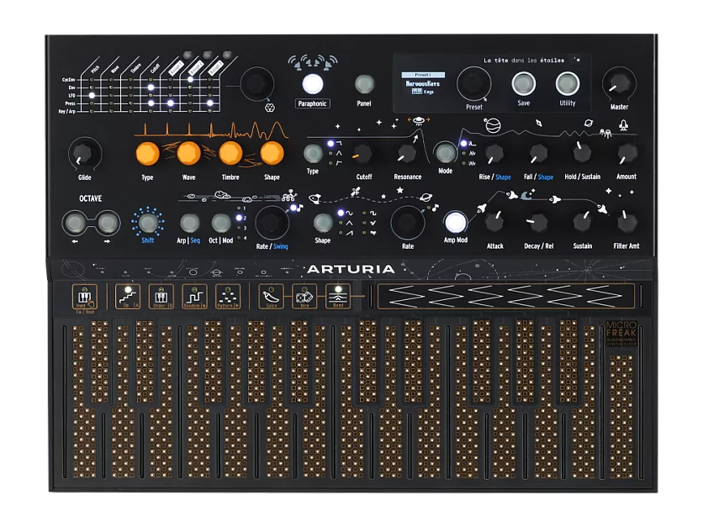Click the Resonance knob

[x=407, y=154]
